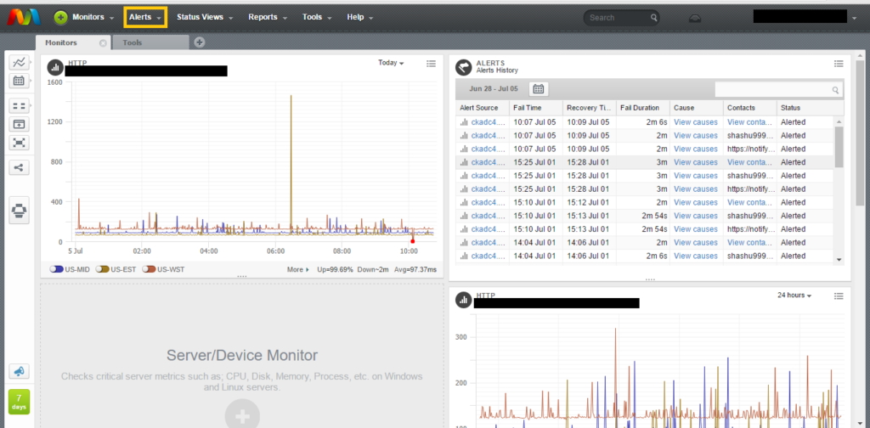Click the print icon in left sidebar
The height and width of the screenshot is (428, 870).
(x=19, y=211)
